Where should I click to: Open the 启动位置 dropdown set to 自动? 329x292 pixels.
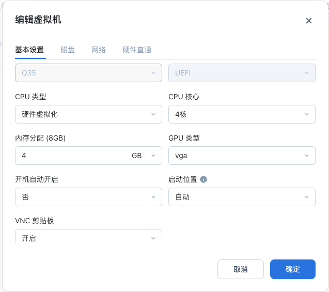point(242,197)
